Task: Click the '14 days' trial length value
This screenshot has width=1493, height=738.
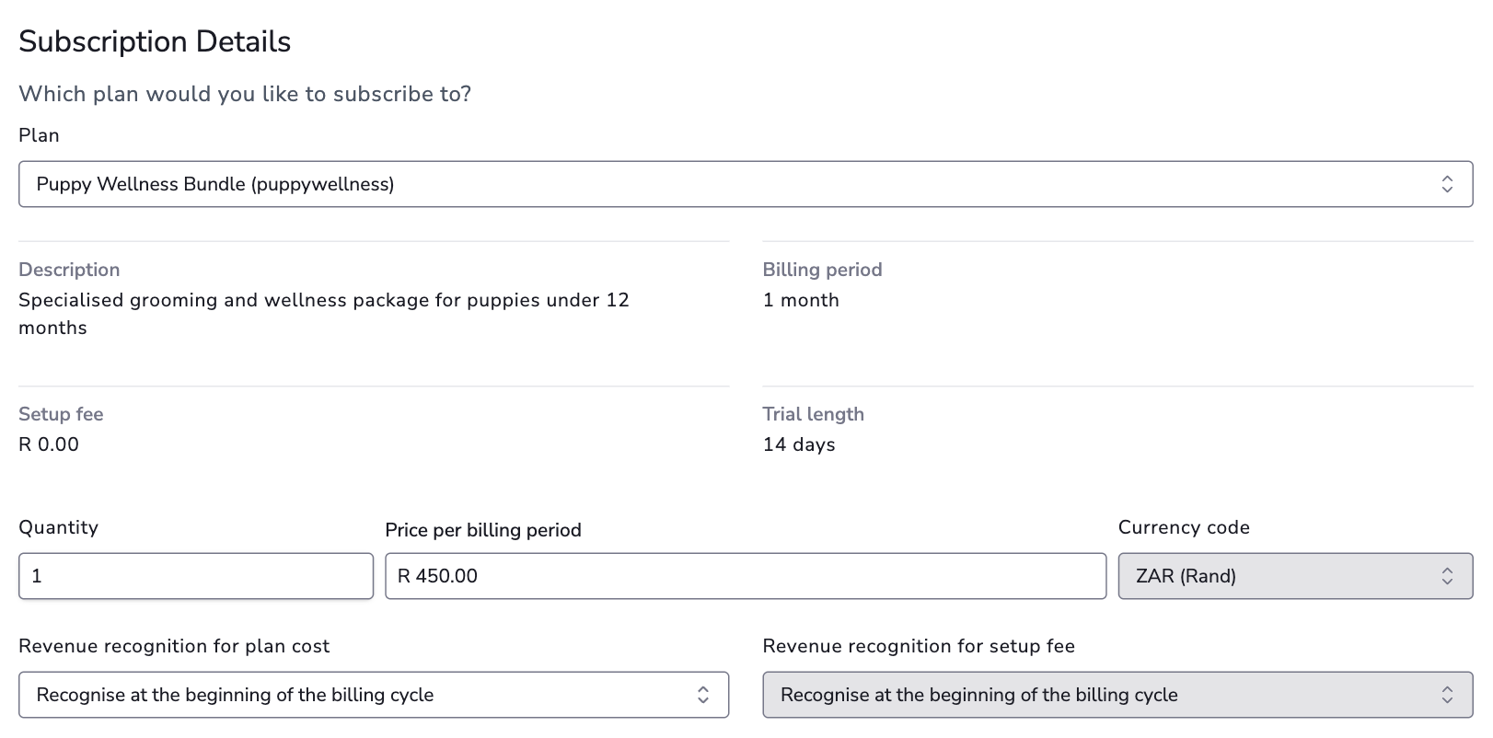Action: pos(799,444)
